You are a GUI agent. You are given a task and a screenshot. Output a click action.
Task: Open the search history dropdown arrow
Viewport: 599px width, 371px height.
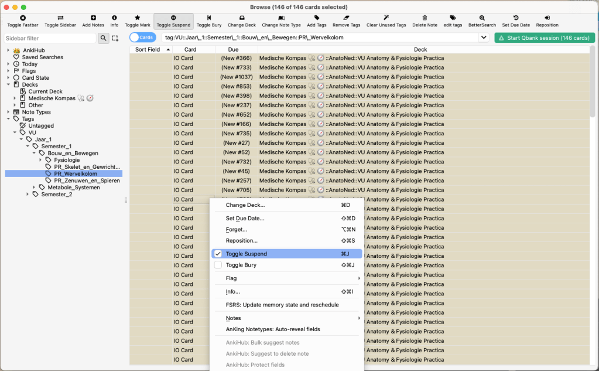484,38
